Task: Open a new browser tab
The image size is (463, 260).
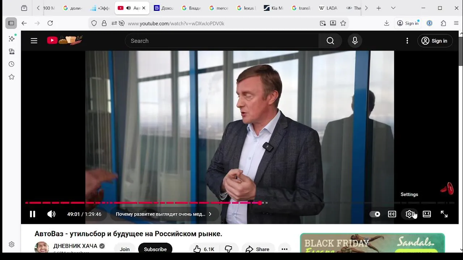Action: click(379, 8)
